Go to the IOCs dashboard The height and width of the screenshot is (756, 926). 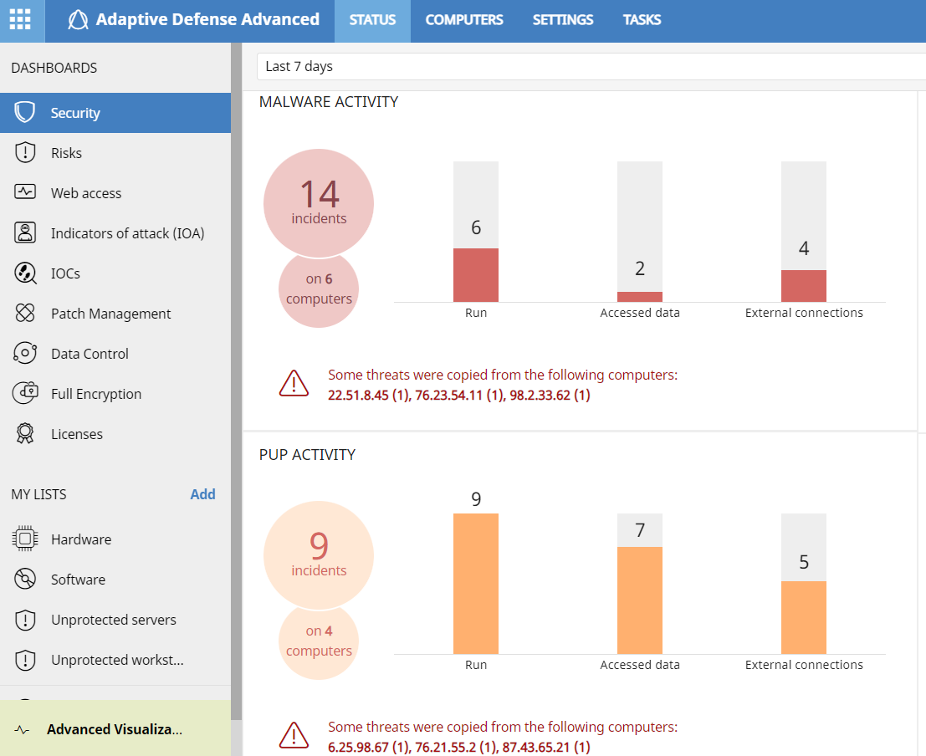coord(115,273)
